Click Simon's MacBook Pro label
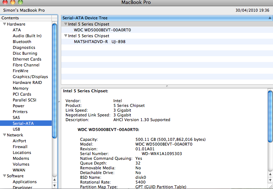The height and width of the screenshot is (189, 273). point(24,10)
